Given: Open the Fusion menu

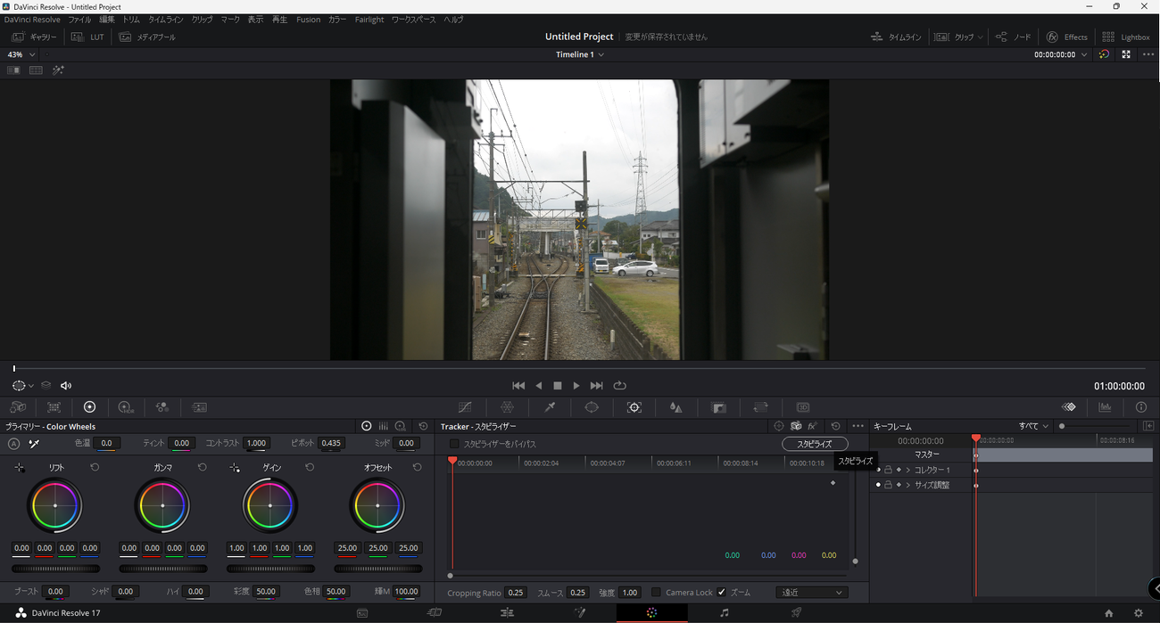Looking at the screenshot, I should tap(308, 20).
